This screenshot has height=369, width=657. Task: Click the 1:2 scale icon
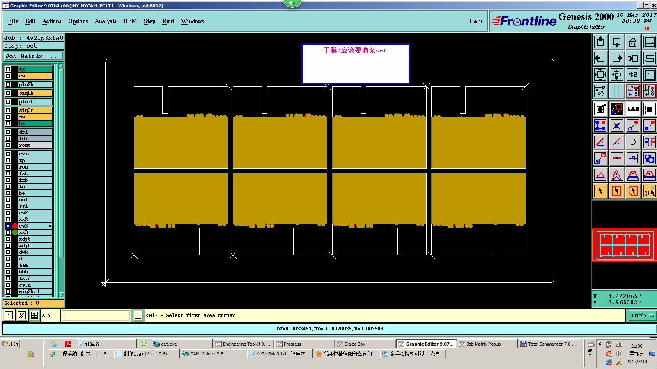click(x=633, y=75)
